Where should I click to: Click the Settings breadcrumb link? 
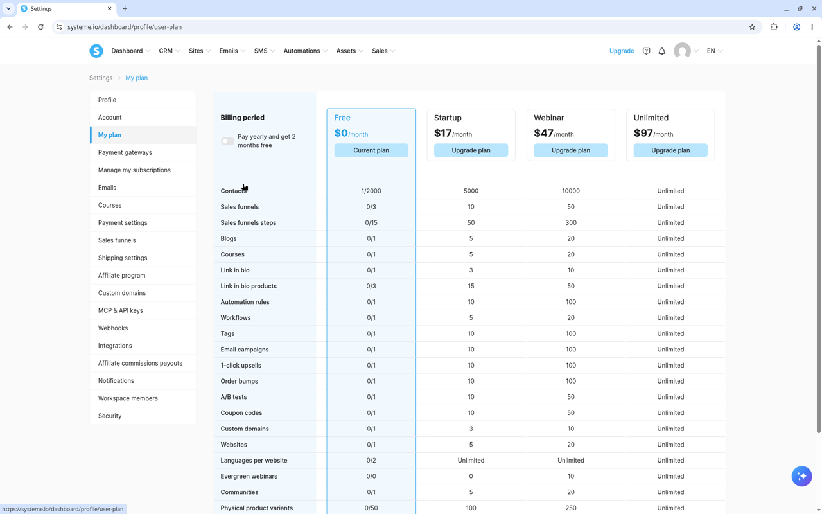point(101,78)
